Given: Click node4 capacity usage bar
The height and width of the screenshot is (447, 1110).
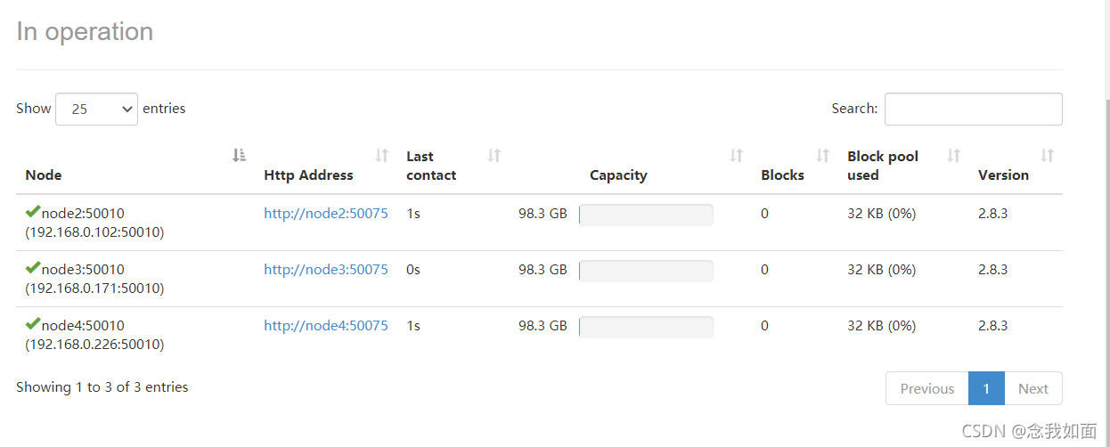Looking at the screenshot, I should coord(646,327).
